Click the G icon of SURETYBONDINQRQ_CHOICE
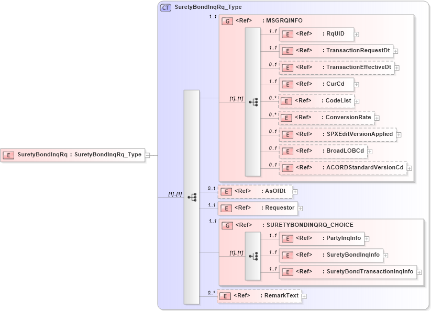 coord(227,225)
